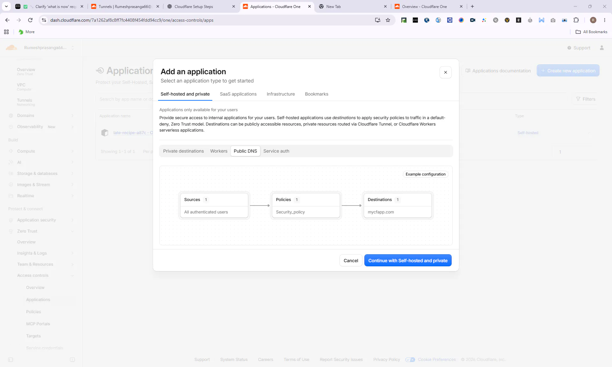612x367 pixels.
Task: Switch to SaaS applications tab
Action: point(238,94)
